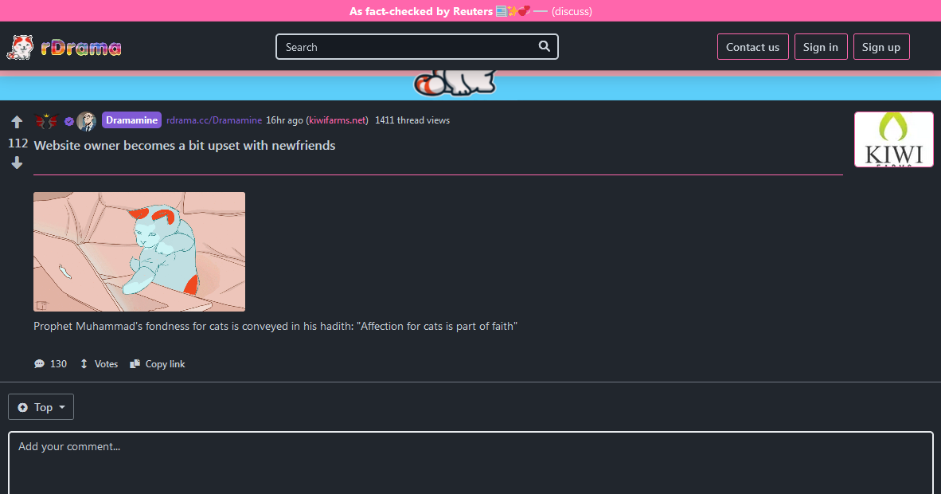The width and height of the screenshot is (941, 494).
Task: Click the cat mascot in blue banner
Action: click(x=455, y=83)
